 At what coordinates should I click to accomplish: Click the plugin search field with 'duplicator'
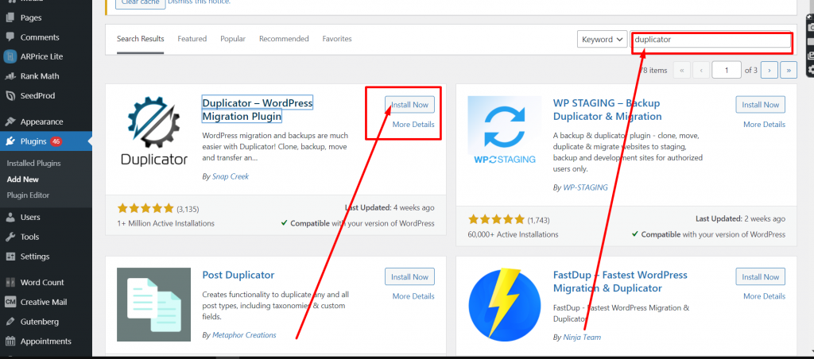click(711, 40)
